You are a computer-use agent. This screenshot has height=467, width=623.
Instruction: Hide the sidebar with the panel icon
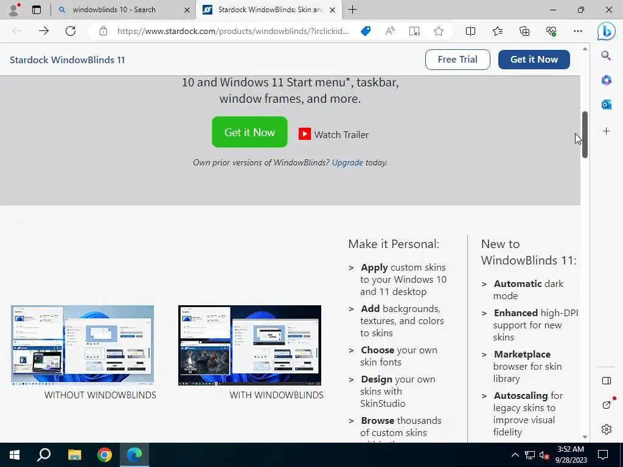pyautogui.click(x=607, y=381)
